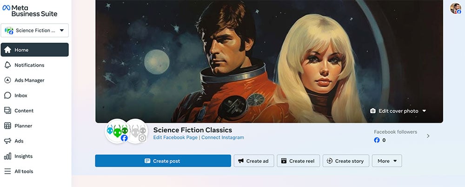The image size is (465, 187).
Task: Click the Create post button
Action: (163, 161)
